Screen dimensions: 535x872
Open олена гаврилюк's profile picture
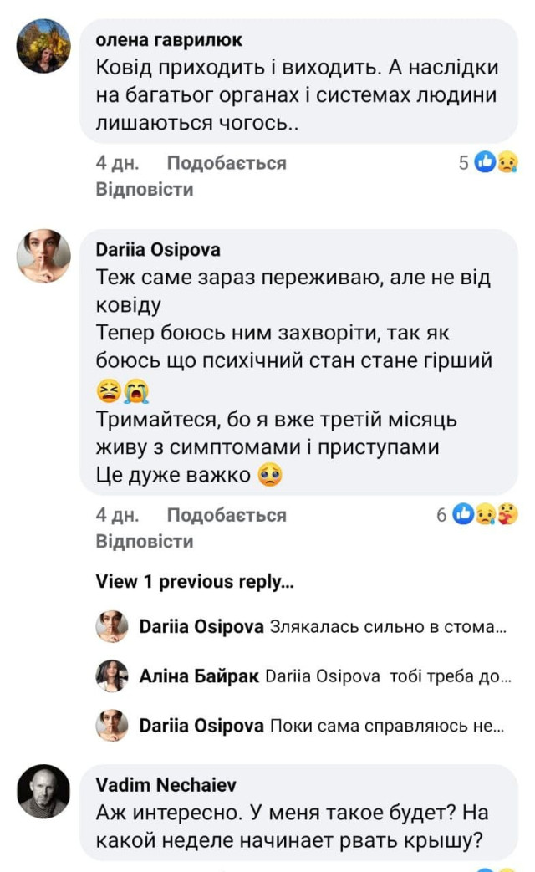(43, 45)
